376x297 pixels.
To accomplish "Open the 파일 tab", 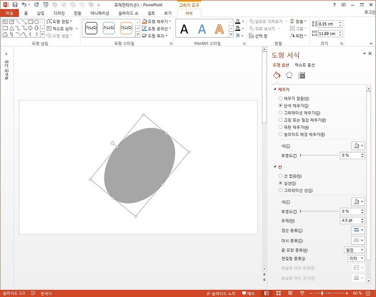I will click(x=9, y=13).
